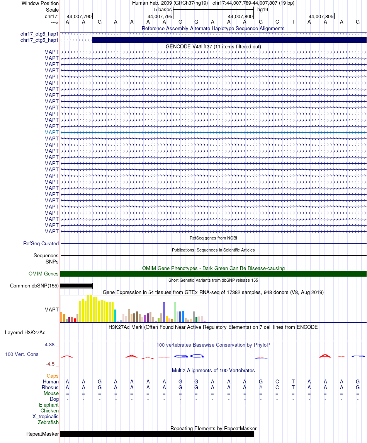Click the Gaps label in Multiz track
This screenshot has width=367, height=443.
tap(53, 376)
